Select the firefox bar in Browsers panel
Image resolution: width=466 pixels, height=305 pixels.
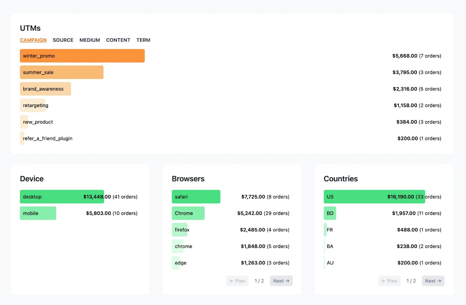point(180,230)
